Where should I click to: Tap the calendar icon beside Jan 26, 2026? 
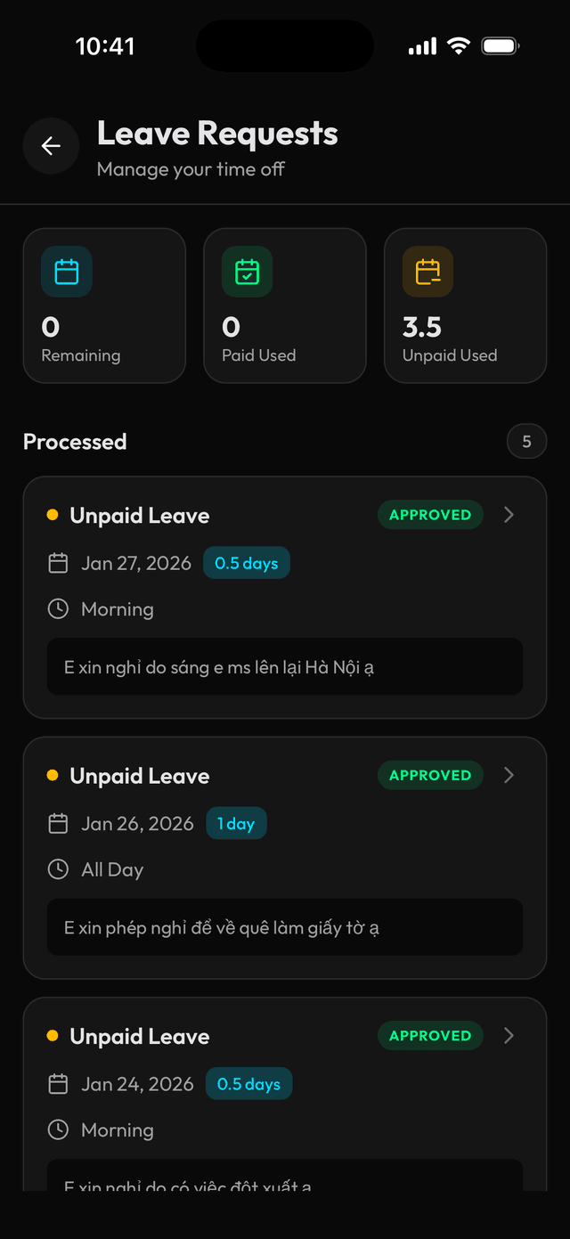pos(58,823)
